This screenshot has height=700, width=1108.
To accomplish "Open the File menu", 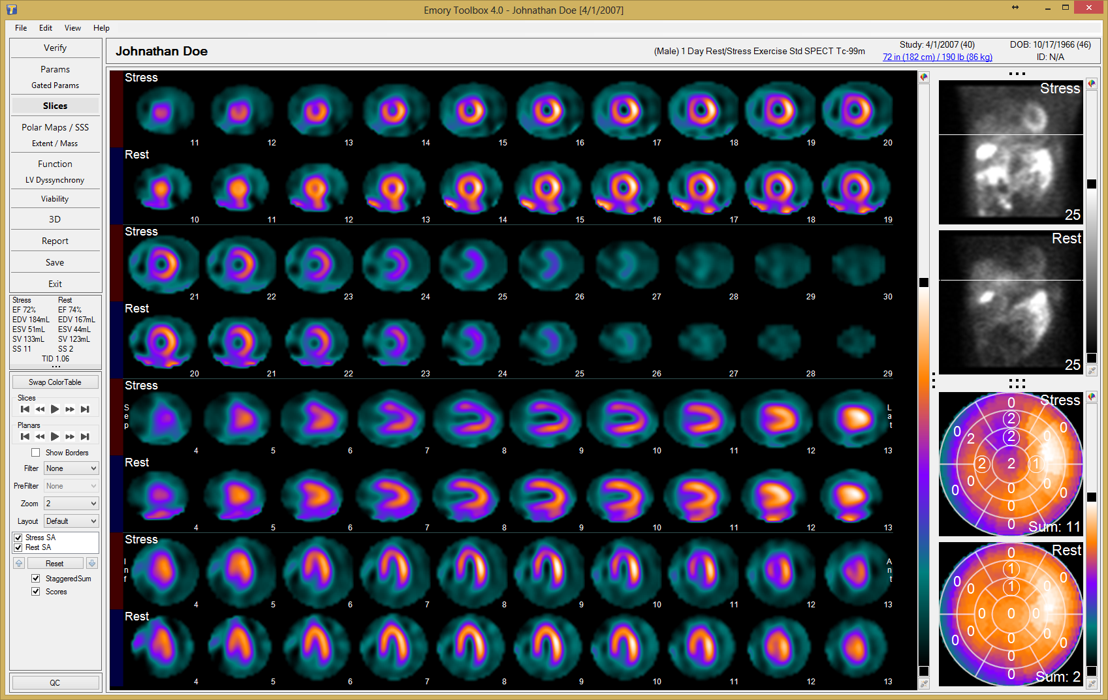I will (x=21, y=28).
